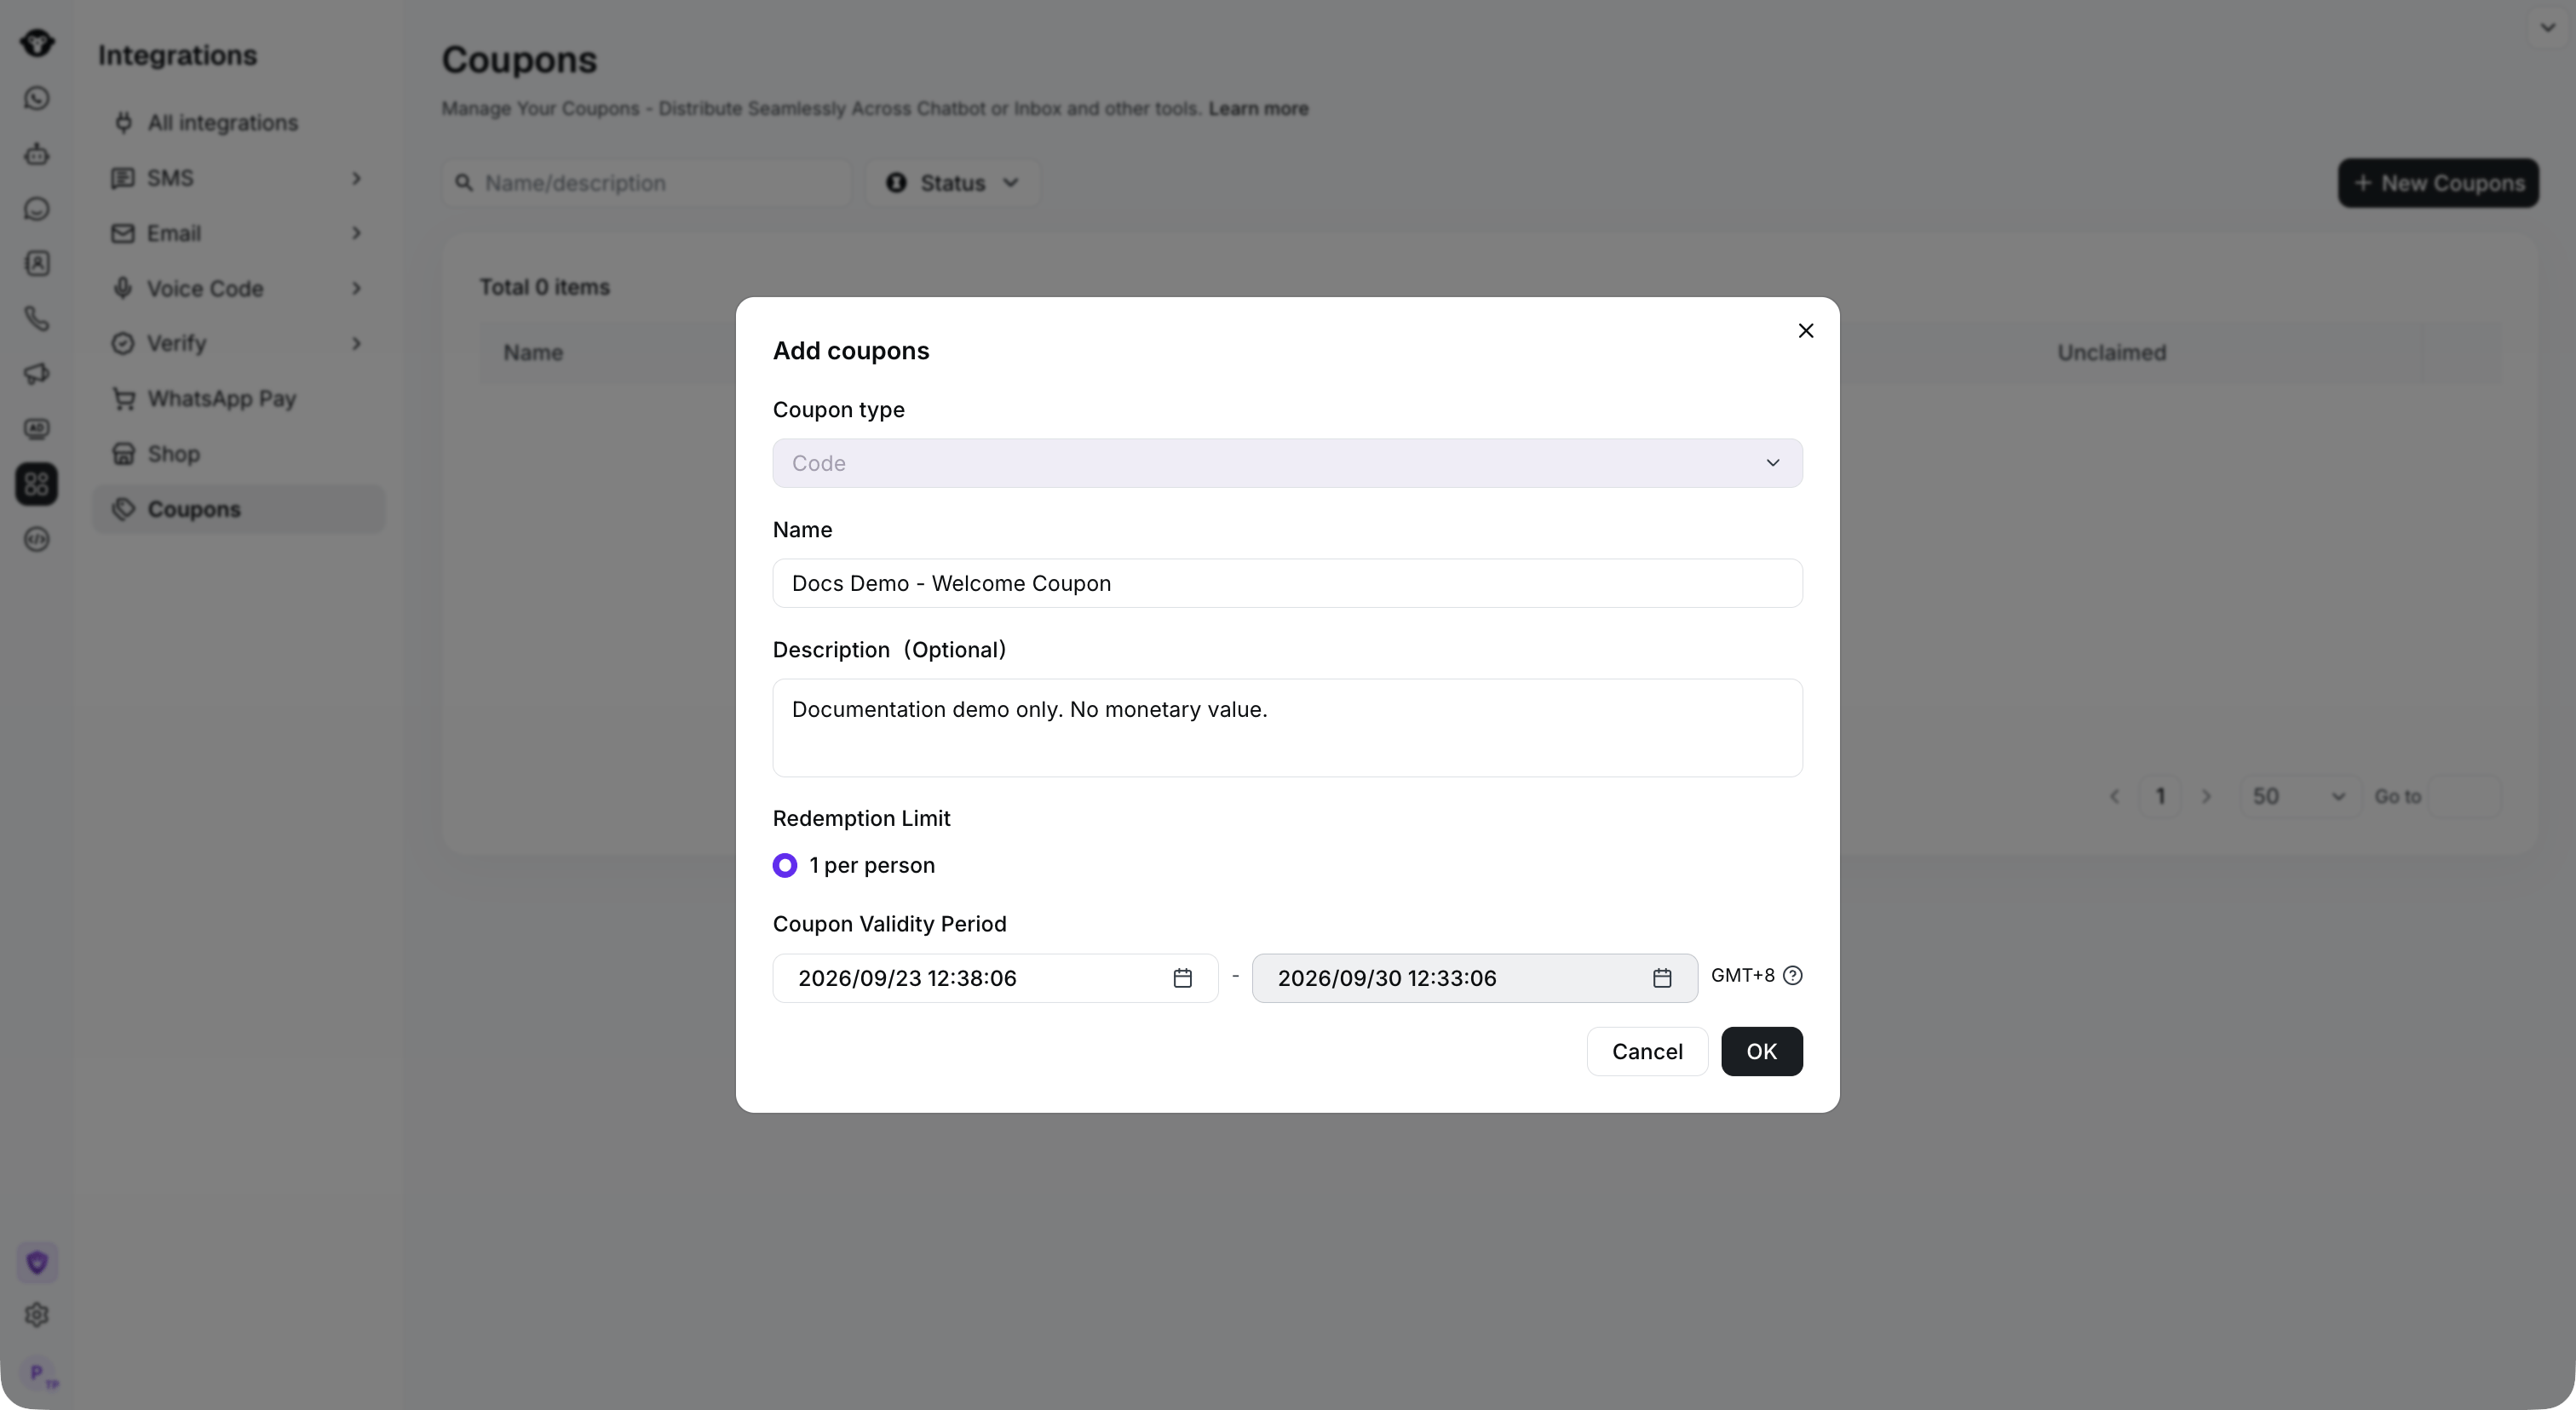
Task: Open settings gear icon in left rail
Action: 37,1315
